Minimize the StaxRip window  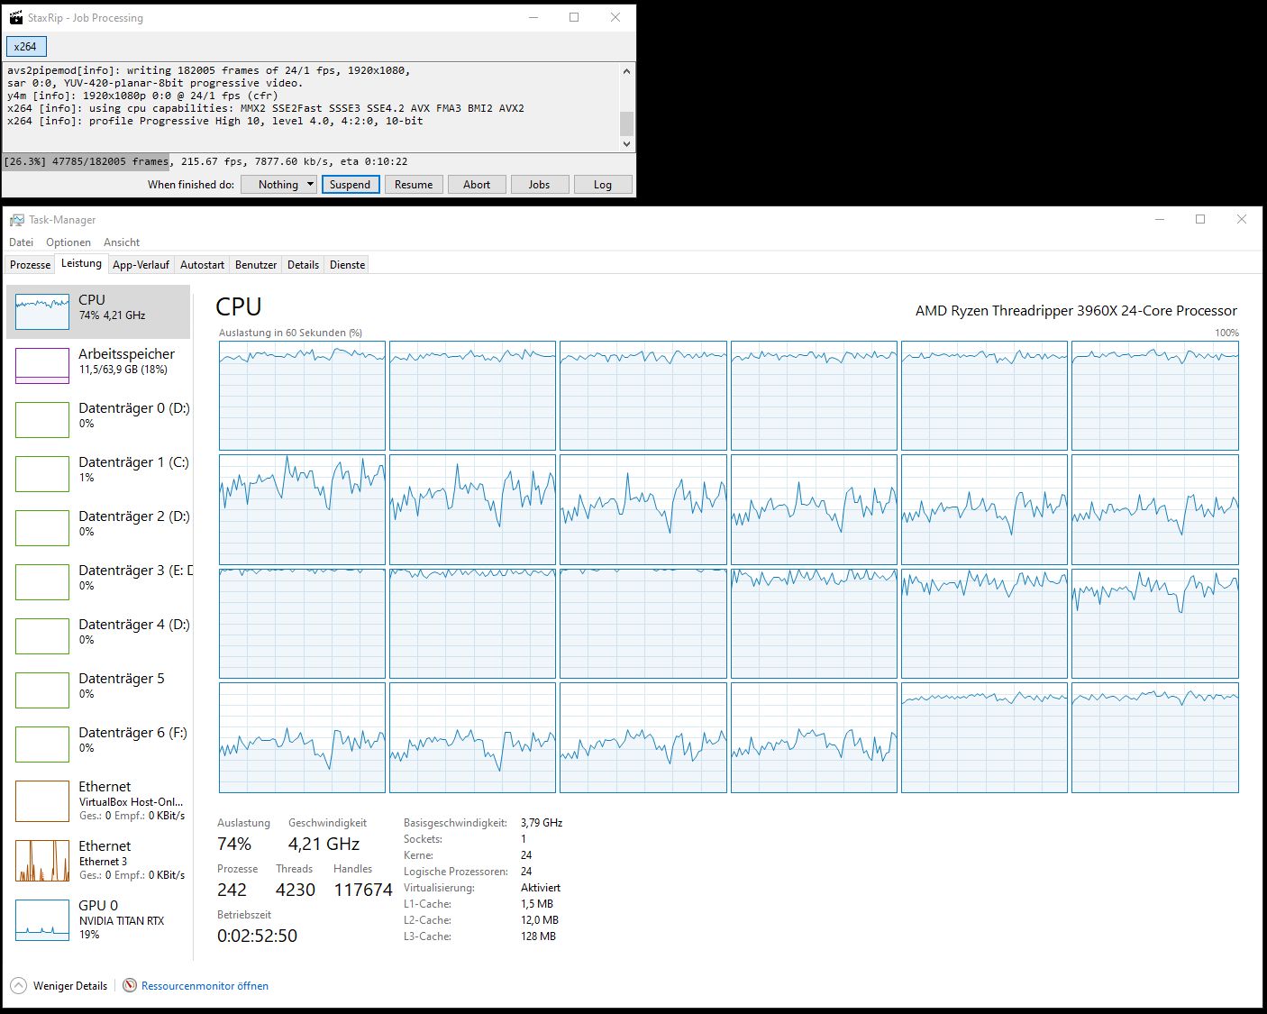click(x=533, y=17)
